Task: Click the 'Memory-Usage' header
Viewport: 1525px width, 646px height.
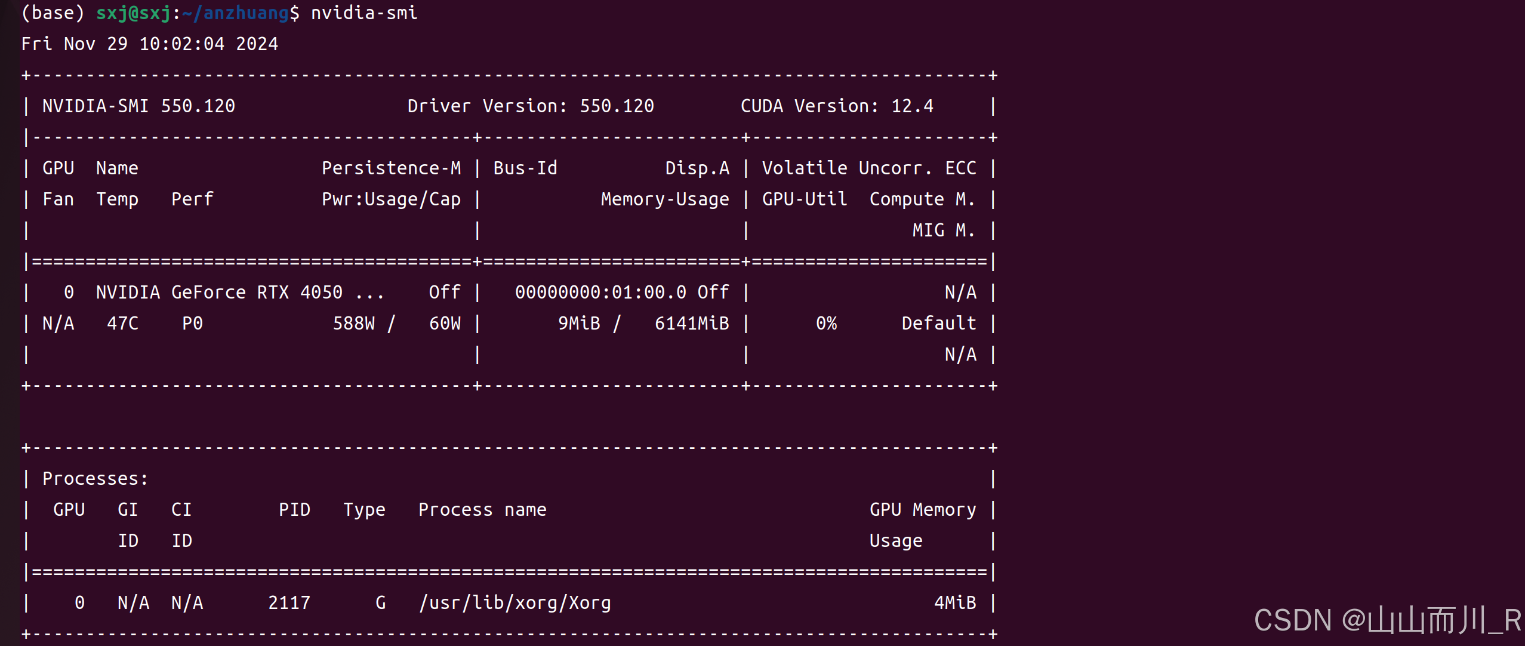Action: tap(665, 199)
